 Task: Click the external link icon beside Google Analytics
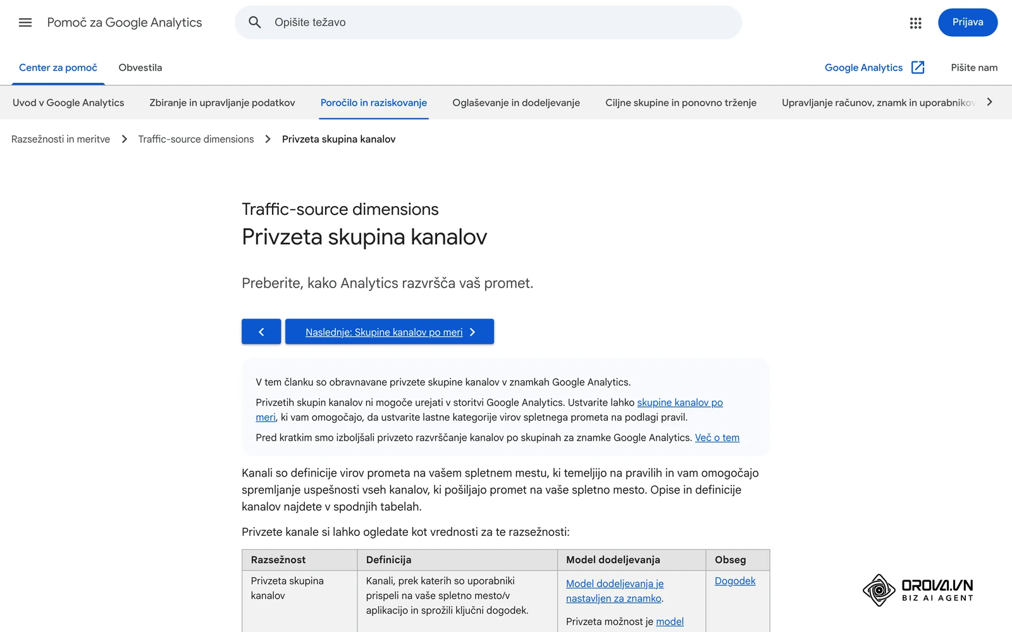pyautogui.click(x=918, y=68)
